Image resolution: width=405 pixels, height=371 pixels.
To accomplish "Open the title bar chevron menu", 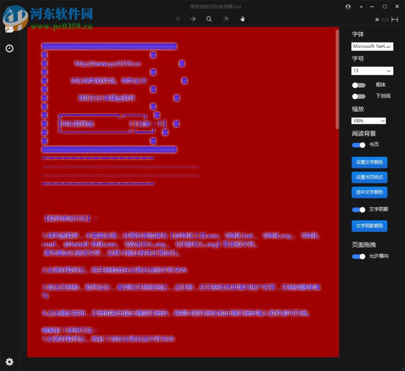I will [360, 6].
